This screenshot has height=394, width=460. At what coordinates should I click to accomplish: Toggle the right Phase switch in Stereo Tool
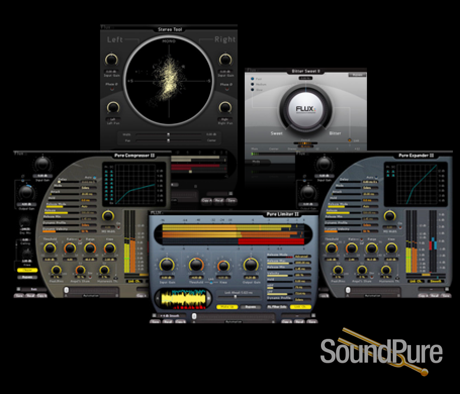(227, 89)
